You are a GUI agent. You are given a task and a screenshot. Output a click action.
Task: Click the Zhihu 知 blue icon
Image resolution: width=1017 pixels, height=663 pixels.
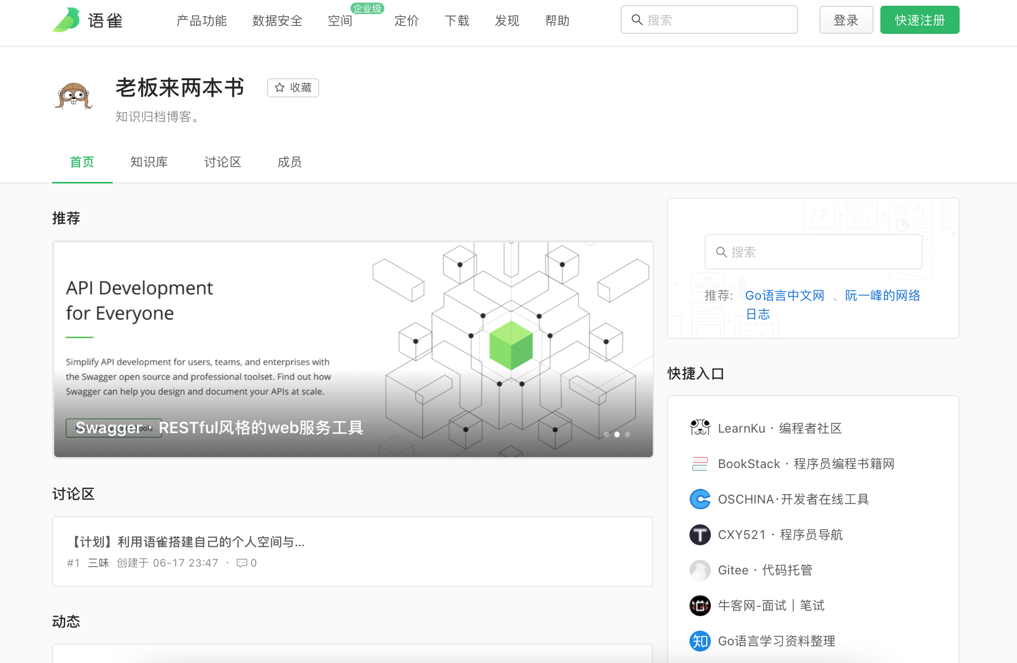click(700, 641)
